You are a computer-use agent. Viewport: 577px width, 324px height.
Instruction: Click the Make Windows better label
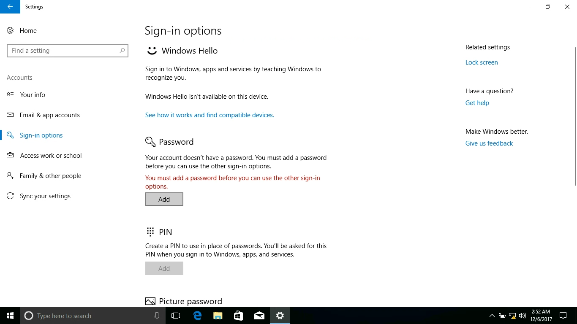coord(497,132)
